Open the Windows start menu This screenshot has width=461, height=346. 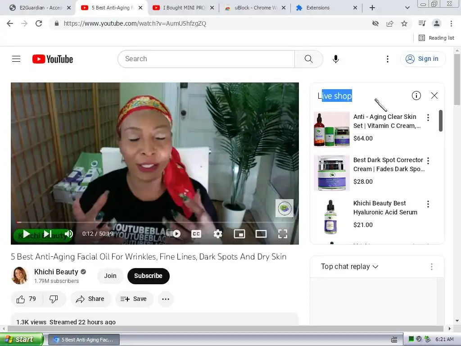22,339
